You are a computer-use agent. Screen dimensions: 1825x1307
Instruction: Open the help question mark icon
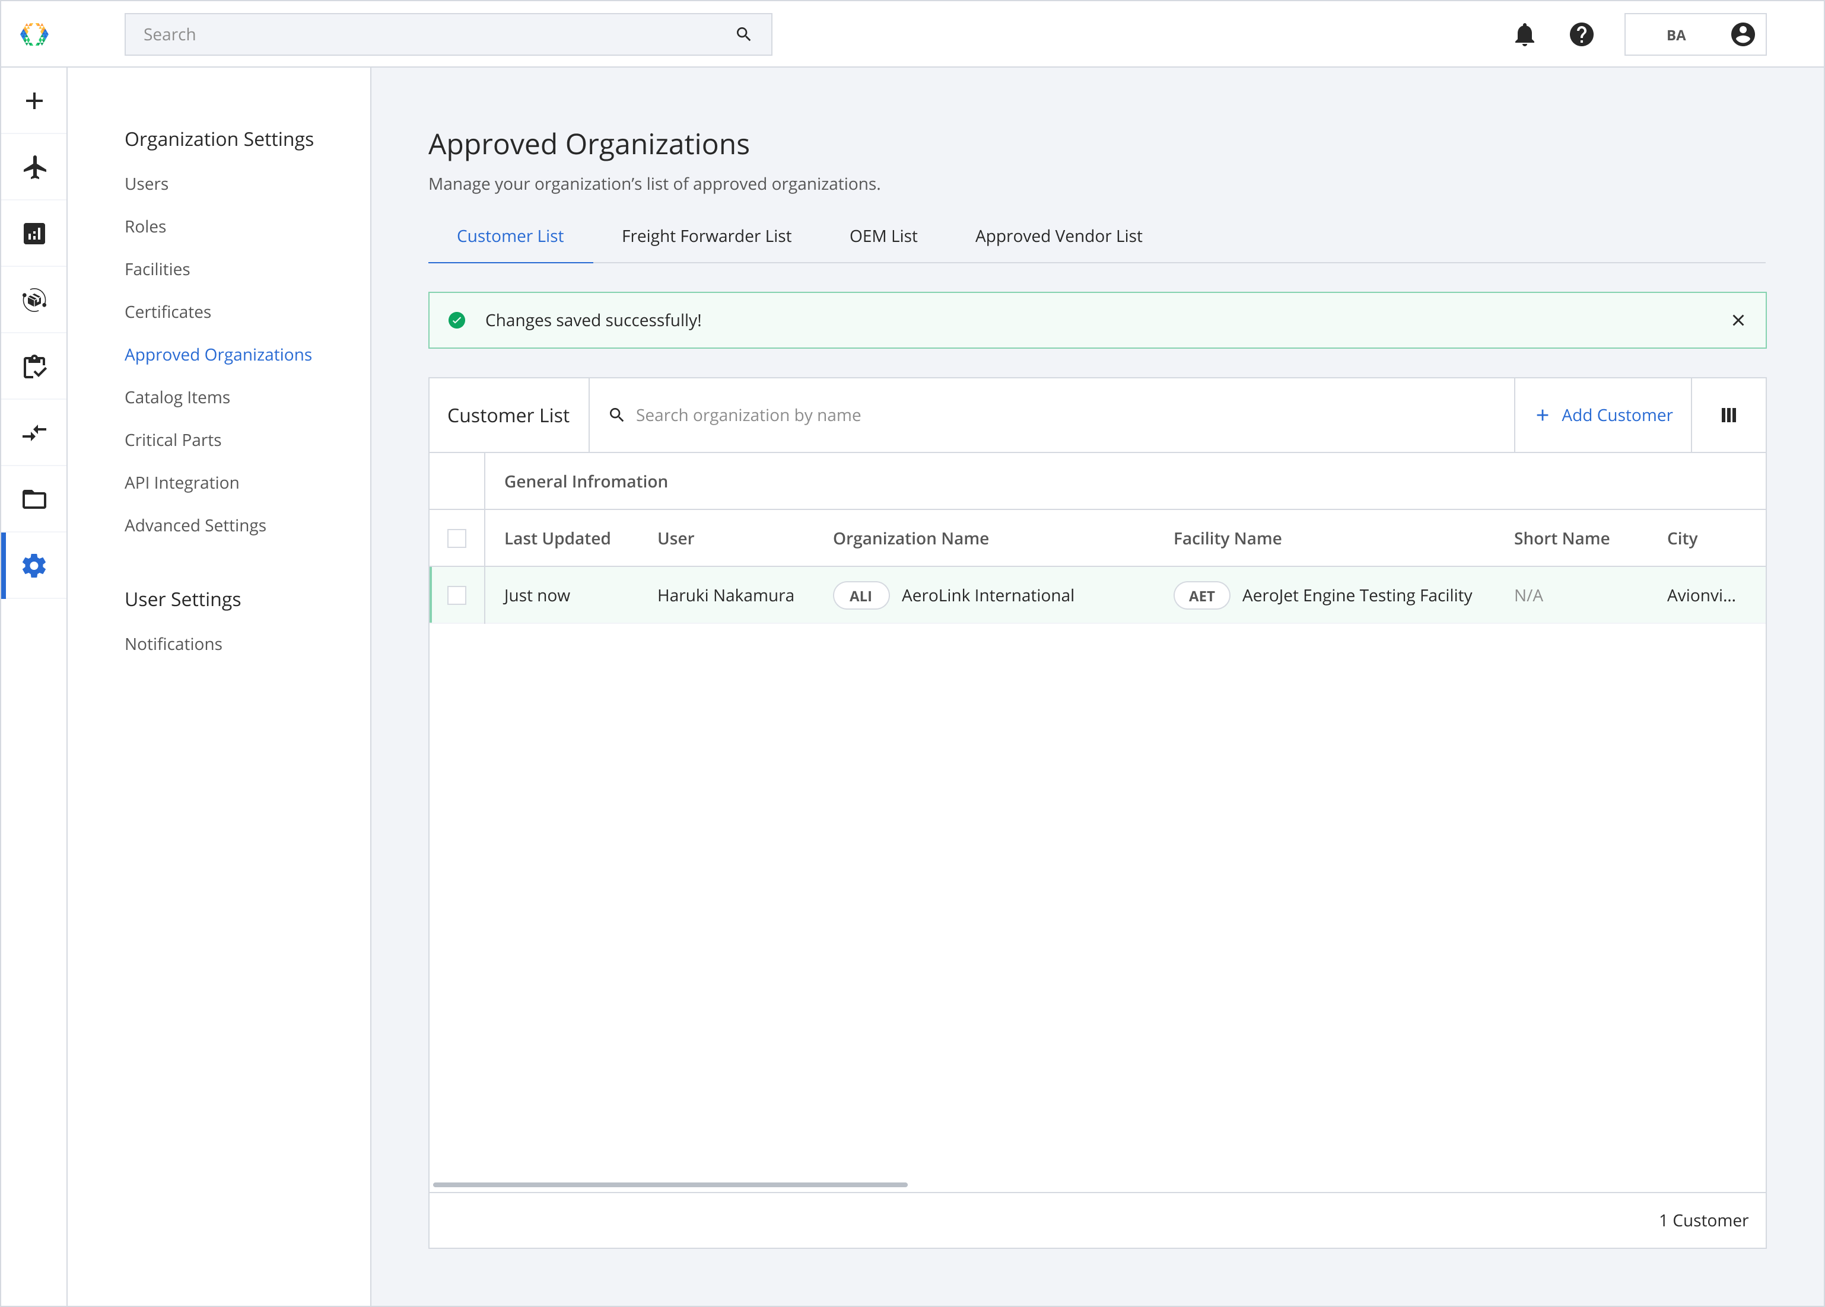point(1581,34)
